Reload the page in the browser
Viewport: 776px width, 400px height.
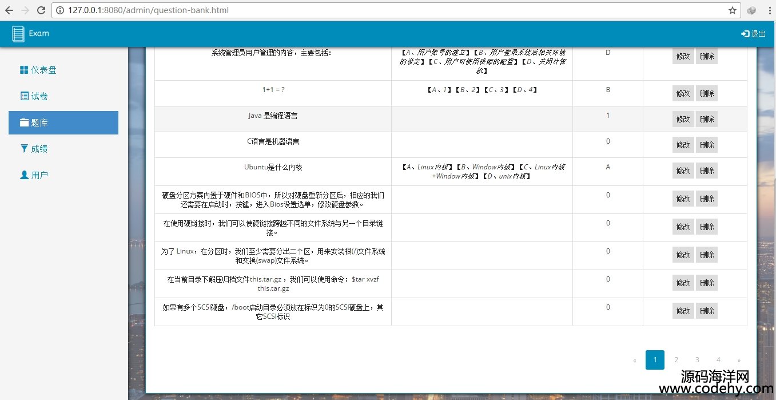pyautogui.click(x=41, y=10)
